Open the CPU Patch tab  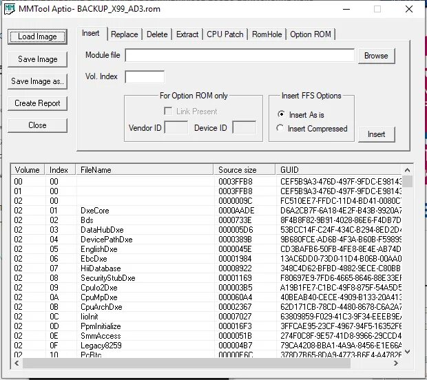[225, 34]
